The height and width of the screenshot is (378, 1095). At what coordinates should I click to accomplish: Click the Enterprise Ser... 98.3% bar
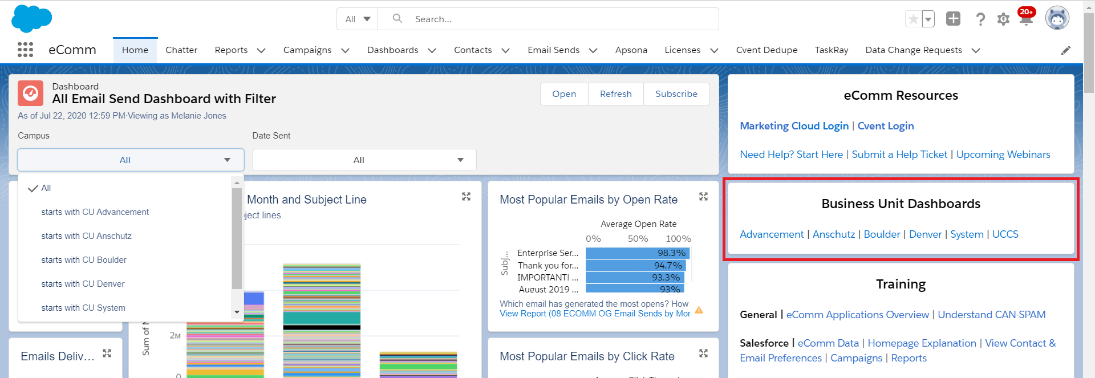tap(638, 253)
